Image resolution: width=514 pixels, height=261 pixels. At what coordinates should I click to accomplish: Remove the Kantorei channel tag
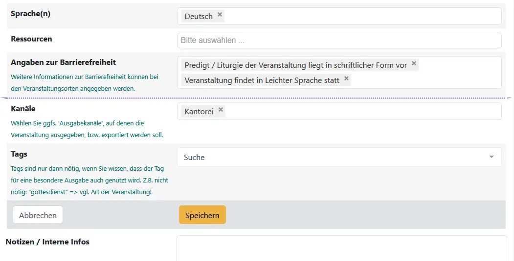tap(221, 110)
